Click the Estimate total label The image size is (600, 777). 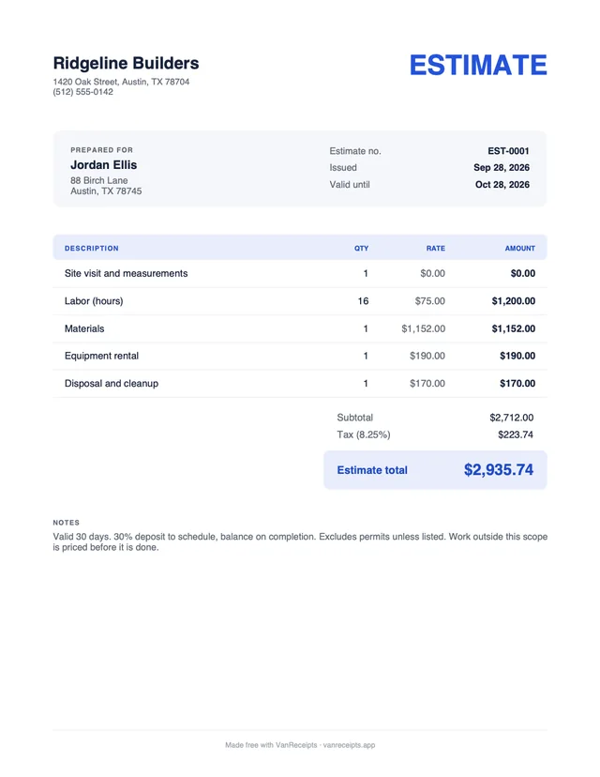tap(372, 470)
